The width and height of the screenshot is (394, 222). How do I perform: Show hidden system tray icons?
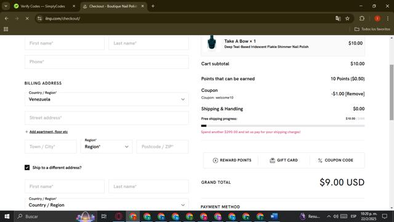[329, 216]
